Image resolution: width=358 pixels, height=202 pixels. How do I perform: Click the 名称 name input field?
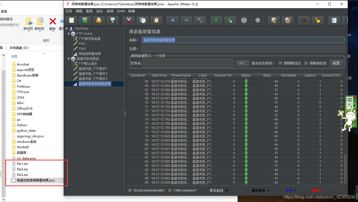243,40
